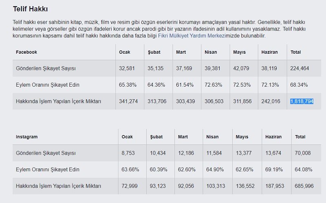Open the Fikri Mülkiyet Yardım Merkezi link
This screenshot has height=203, width=326.
click(191, 36)
